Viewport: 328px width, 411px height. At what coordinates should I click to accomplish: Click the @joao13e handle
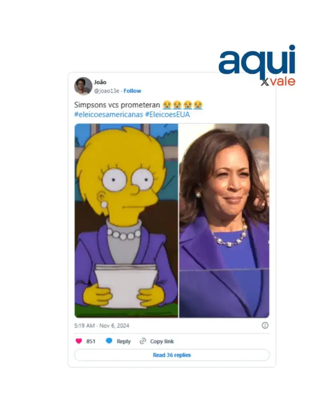107,91
